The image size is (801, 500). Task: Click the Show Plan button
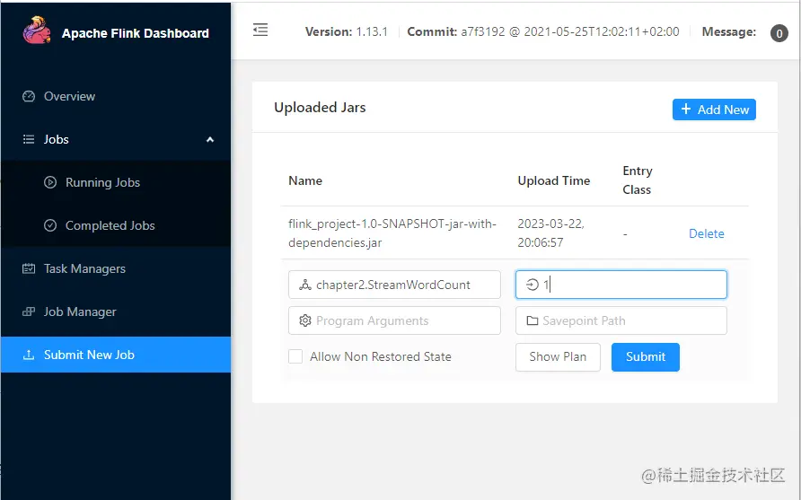pos(558,357)
